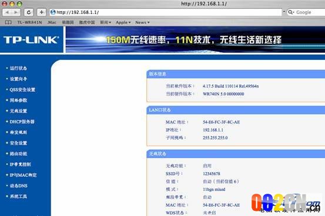Click the 版本信息 section header

236,74
